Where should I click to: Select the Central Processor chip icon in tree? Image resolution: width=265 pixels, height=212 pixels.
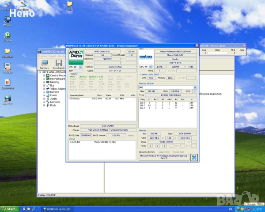(48, 76)
